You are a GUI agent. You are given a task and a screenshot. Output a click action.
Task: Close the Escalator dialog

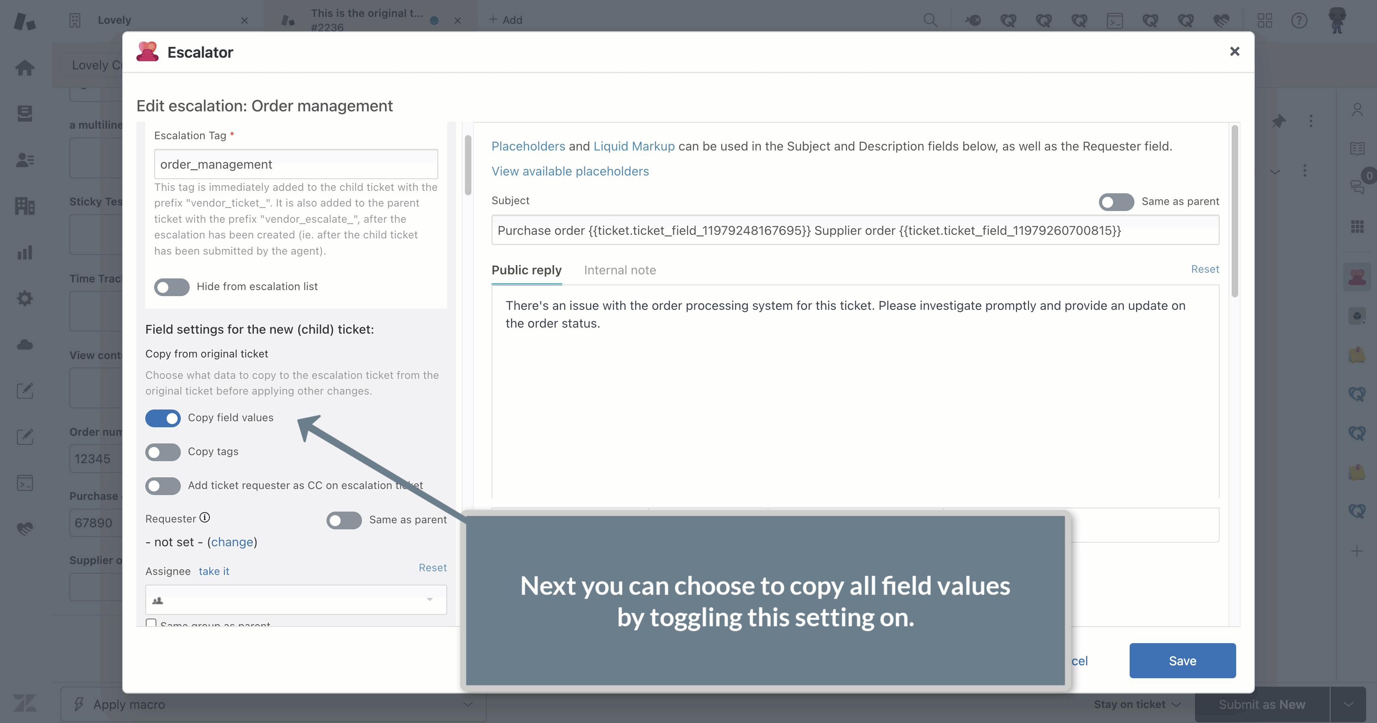pos(1234,51)
